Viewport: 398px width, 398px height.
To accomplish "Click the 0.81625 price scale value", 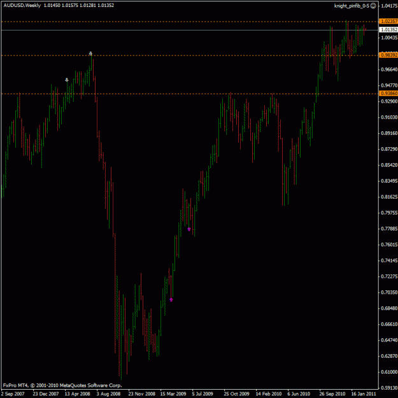I will coord(389,197).
